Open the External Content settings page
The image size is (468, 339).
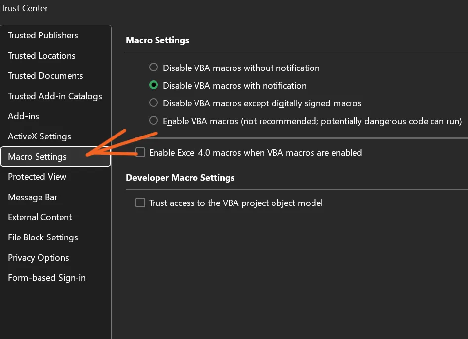(x=39, y=217)
